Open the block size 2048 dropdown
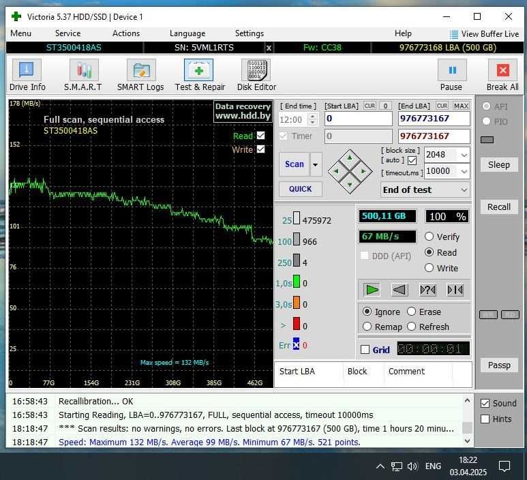This screenshot has height=480, width=527. coord(464,155)
